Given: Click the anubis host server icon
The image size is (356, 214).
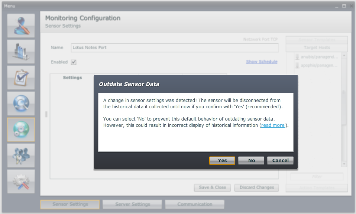Looking at the screenshot, I should point(297,57).
